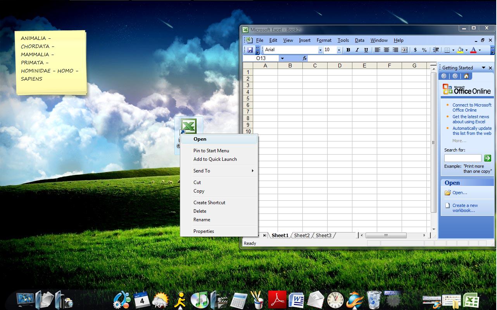497x310 pixels.
Task: Open Get the latest news about Excel link
Action: point(471,119)
